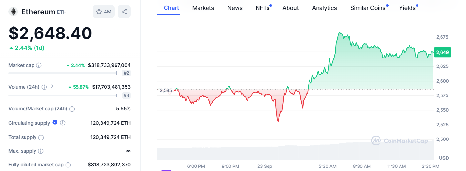Click the 6:00 PM time axis label

(196, 166)
